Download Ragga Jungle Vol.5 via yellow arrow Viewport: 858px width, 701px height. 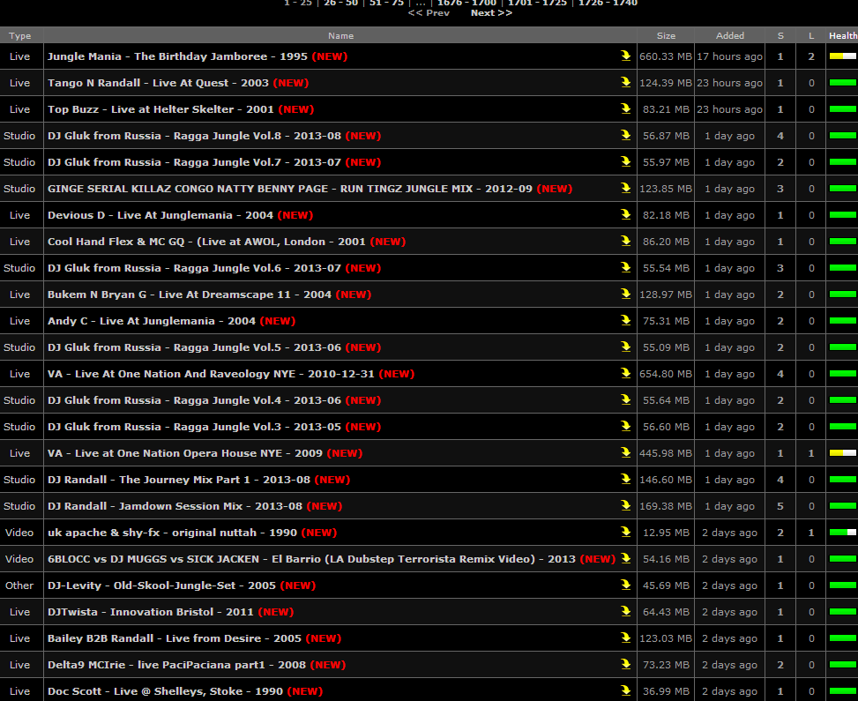625,347
